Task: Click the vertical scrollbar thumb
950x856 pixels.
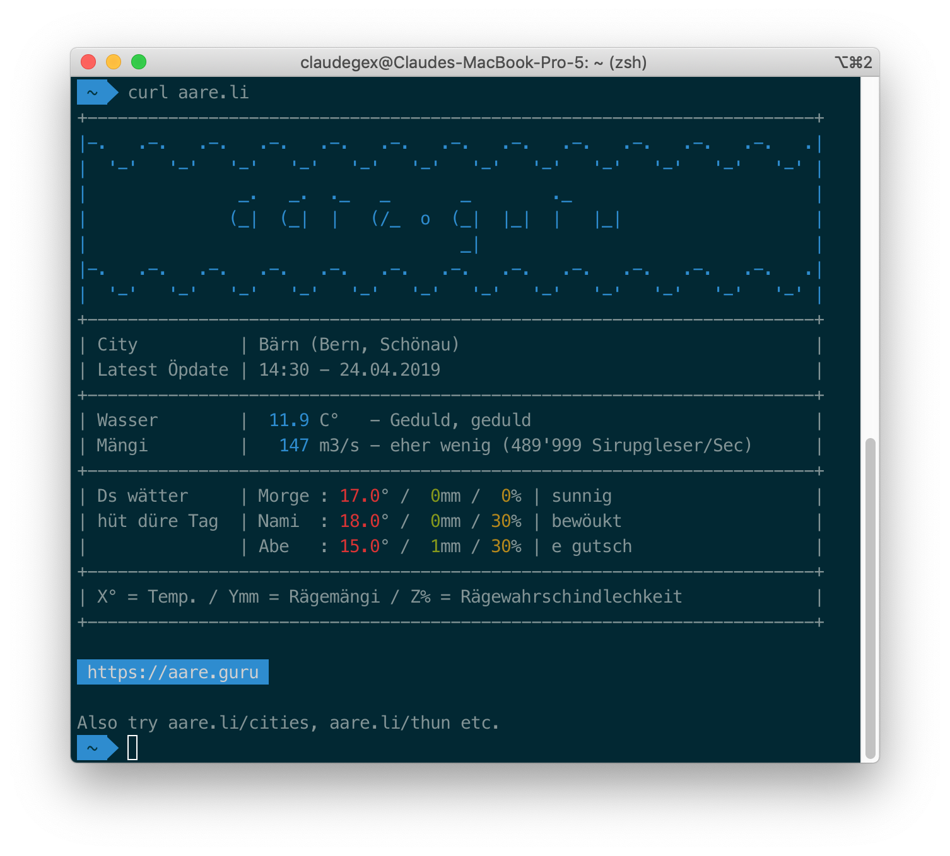Action: pyautogui.click(x=871, y=599)
